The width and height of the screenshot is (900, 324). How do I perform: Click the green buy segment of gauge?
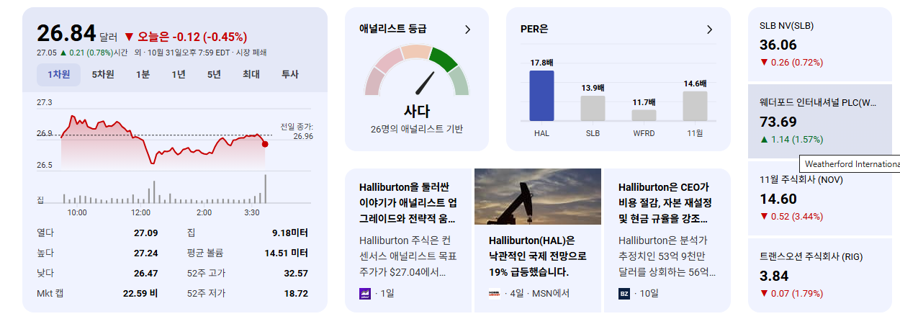[443, 59]
